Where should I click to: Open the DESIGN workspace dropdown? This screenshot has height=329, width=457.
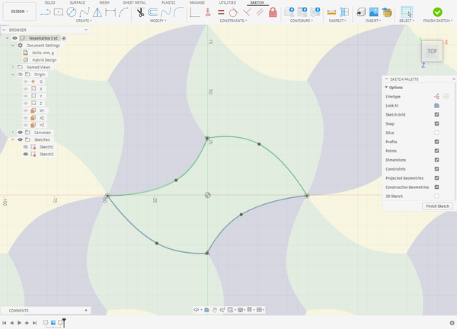(20, 11)
